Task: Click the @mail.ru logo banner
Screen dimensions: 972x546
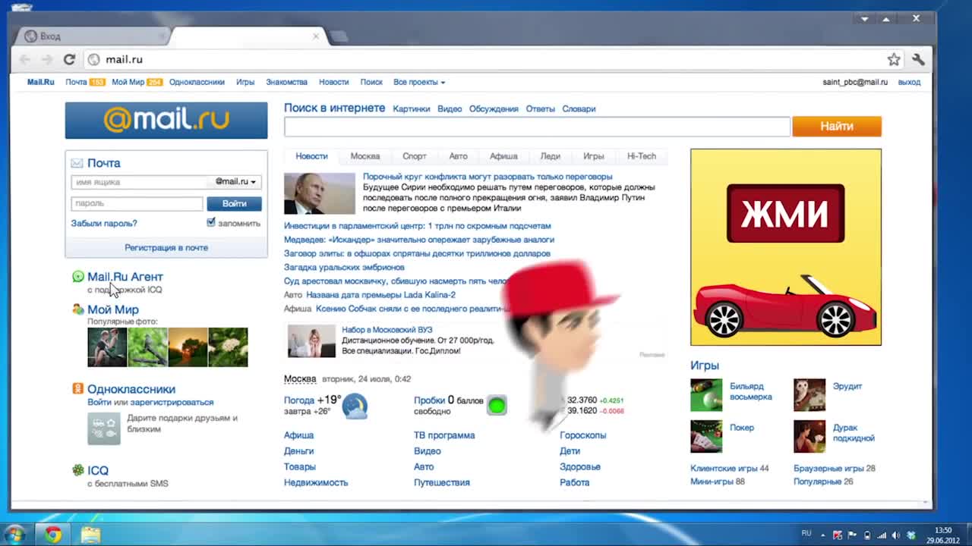Action: click(x=166, y=121)
